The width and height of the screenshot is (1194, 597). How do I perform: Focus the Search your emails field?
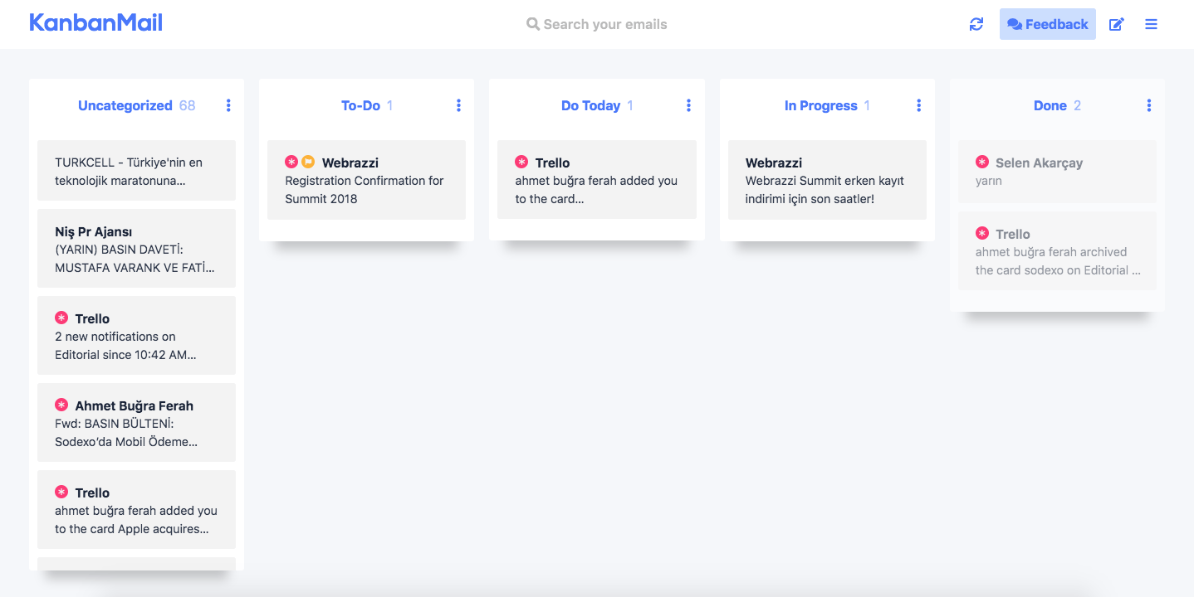coord(604,24)
